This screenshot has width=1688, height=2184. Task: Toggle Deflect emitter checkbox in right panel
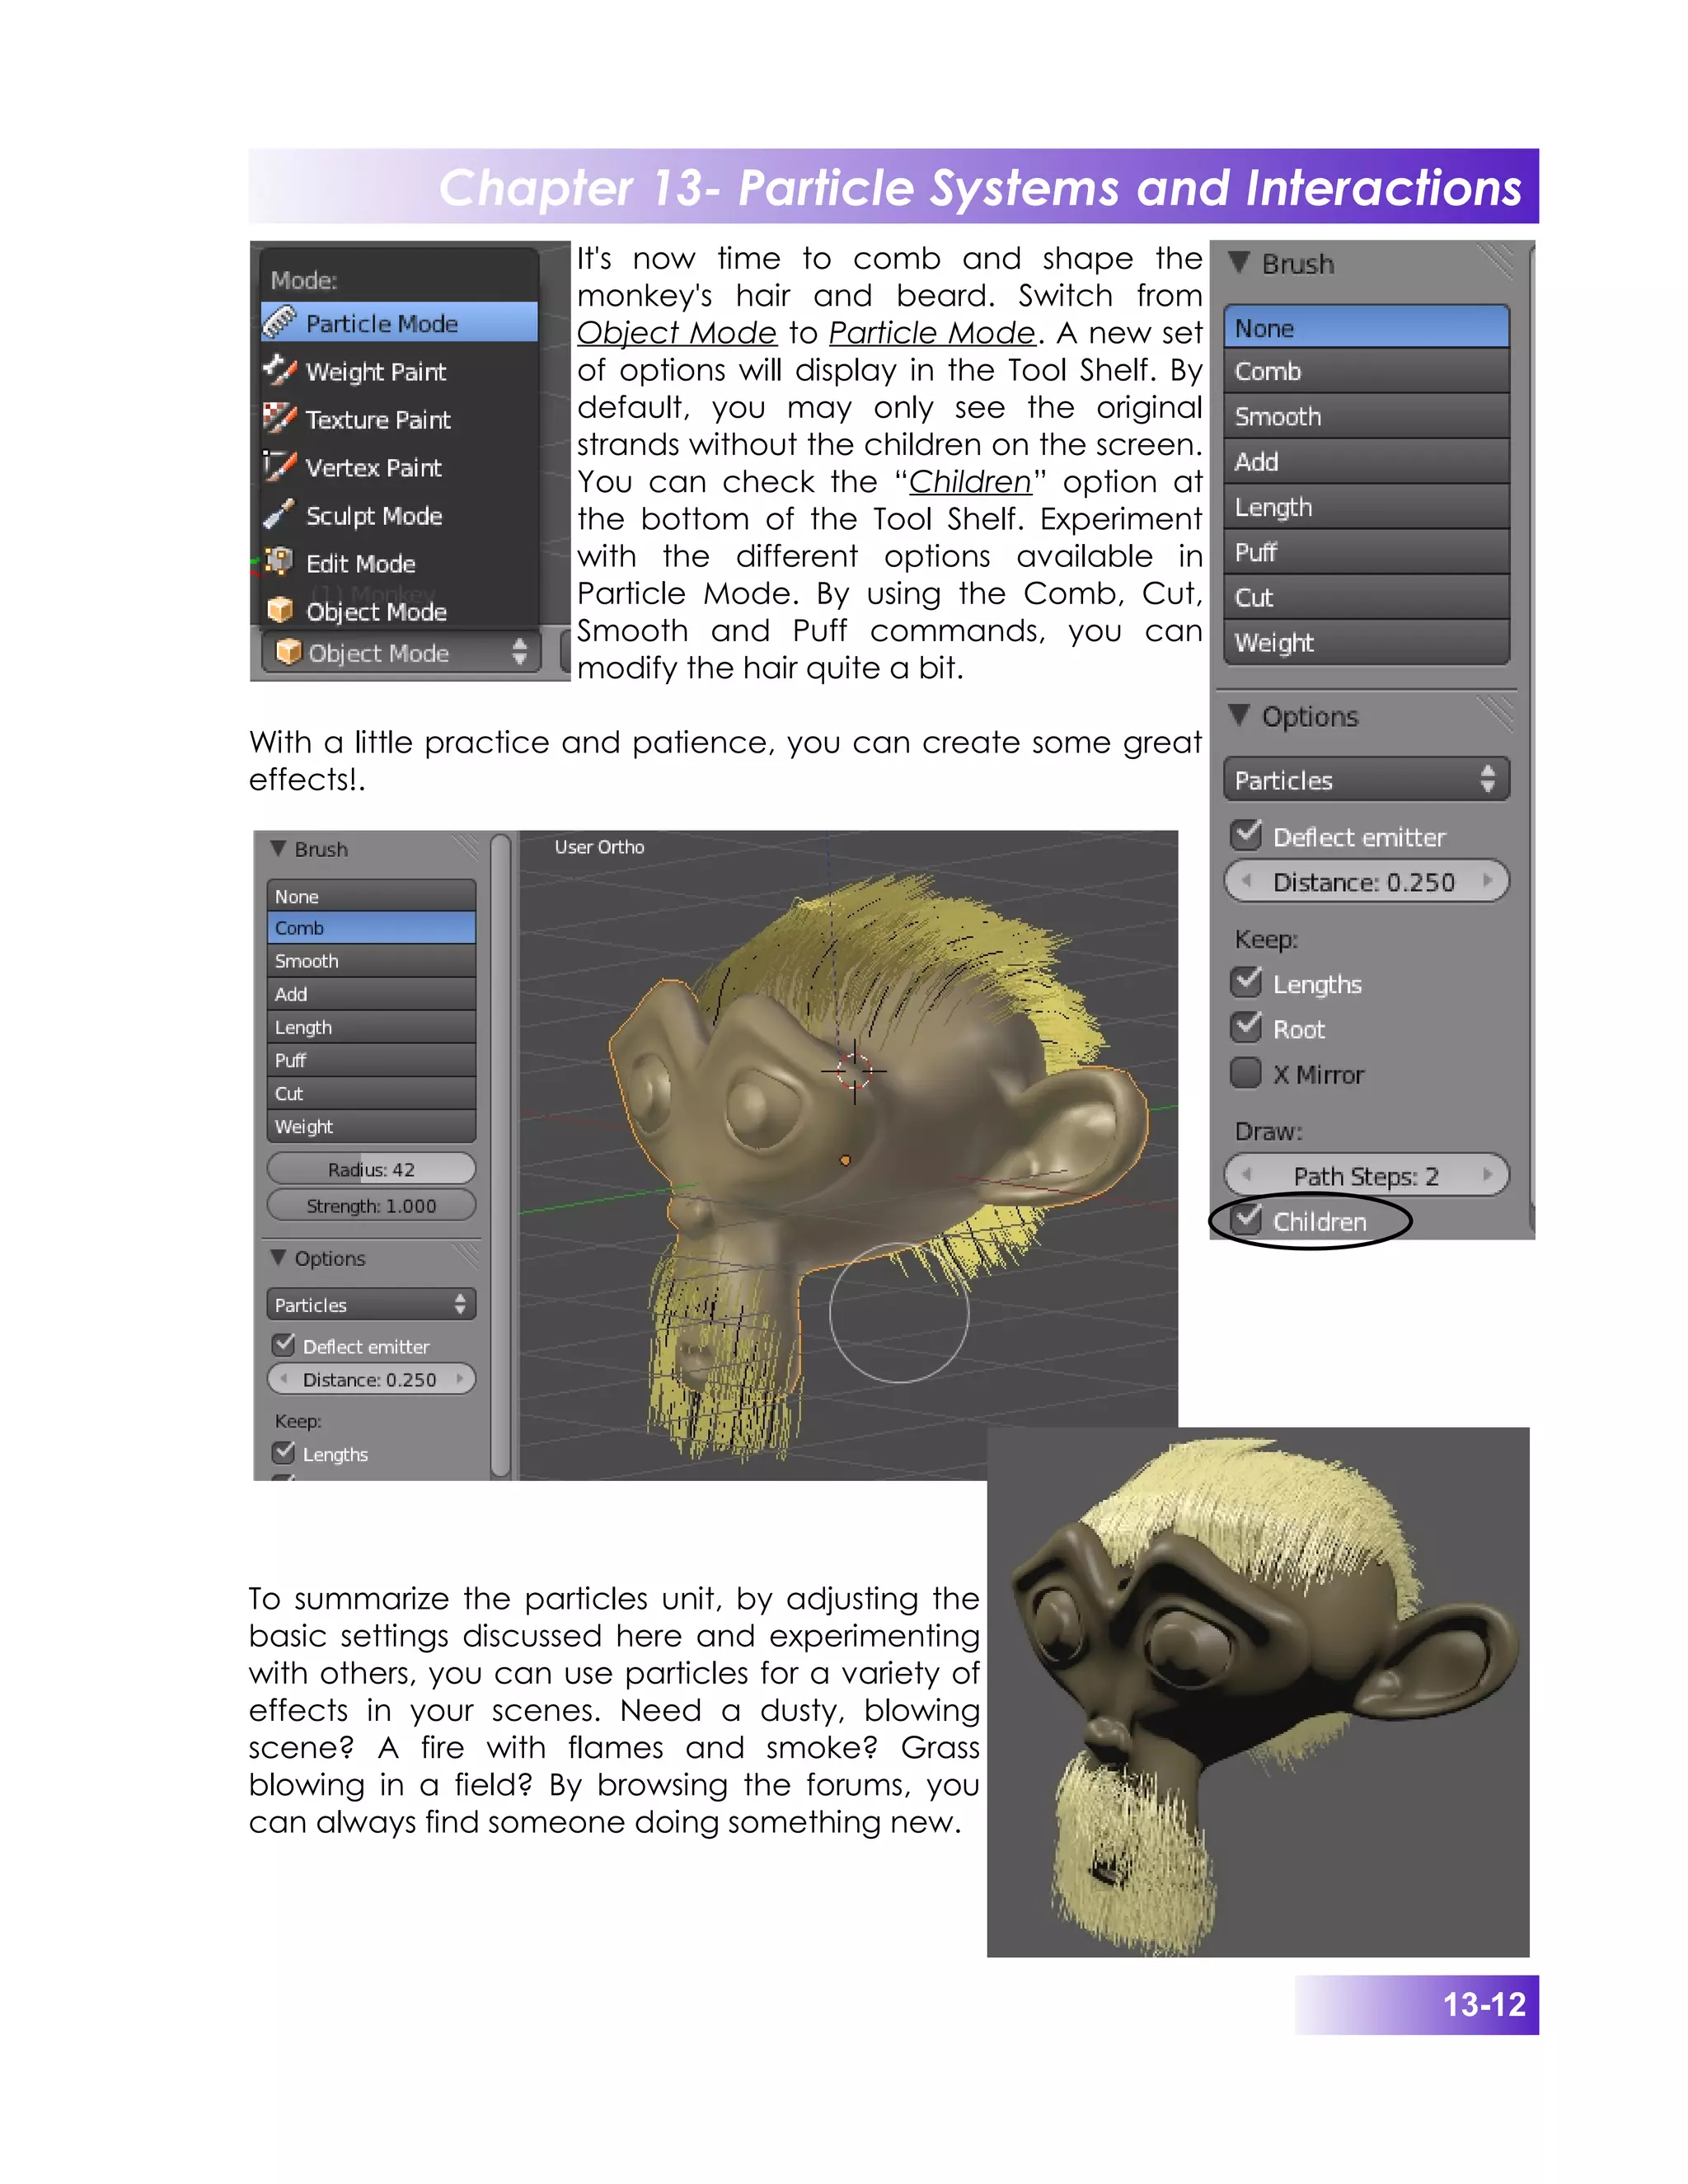(x=1246, y=835)
